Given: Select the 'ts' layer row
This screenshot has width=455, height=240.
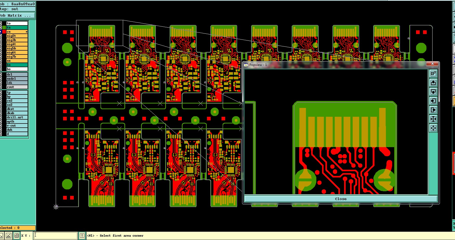Looking at the screenshot, I should 17,28.
